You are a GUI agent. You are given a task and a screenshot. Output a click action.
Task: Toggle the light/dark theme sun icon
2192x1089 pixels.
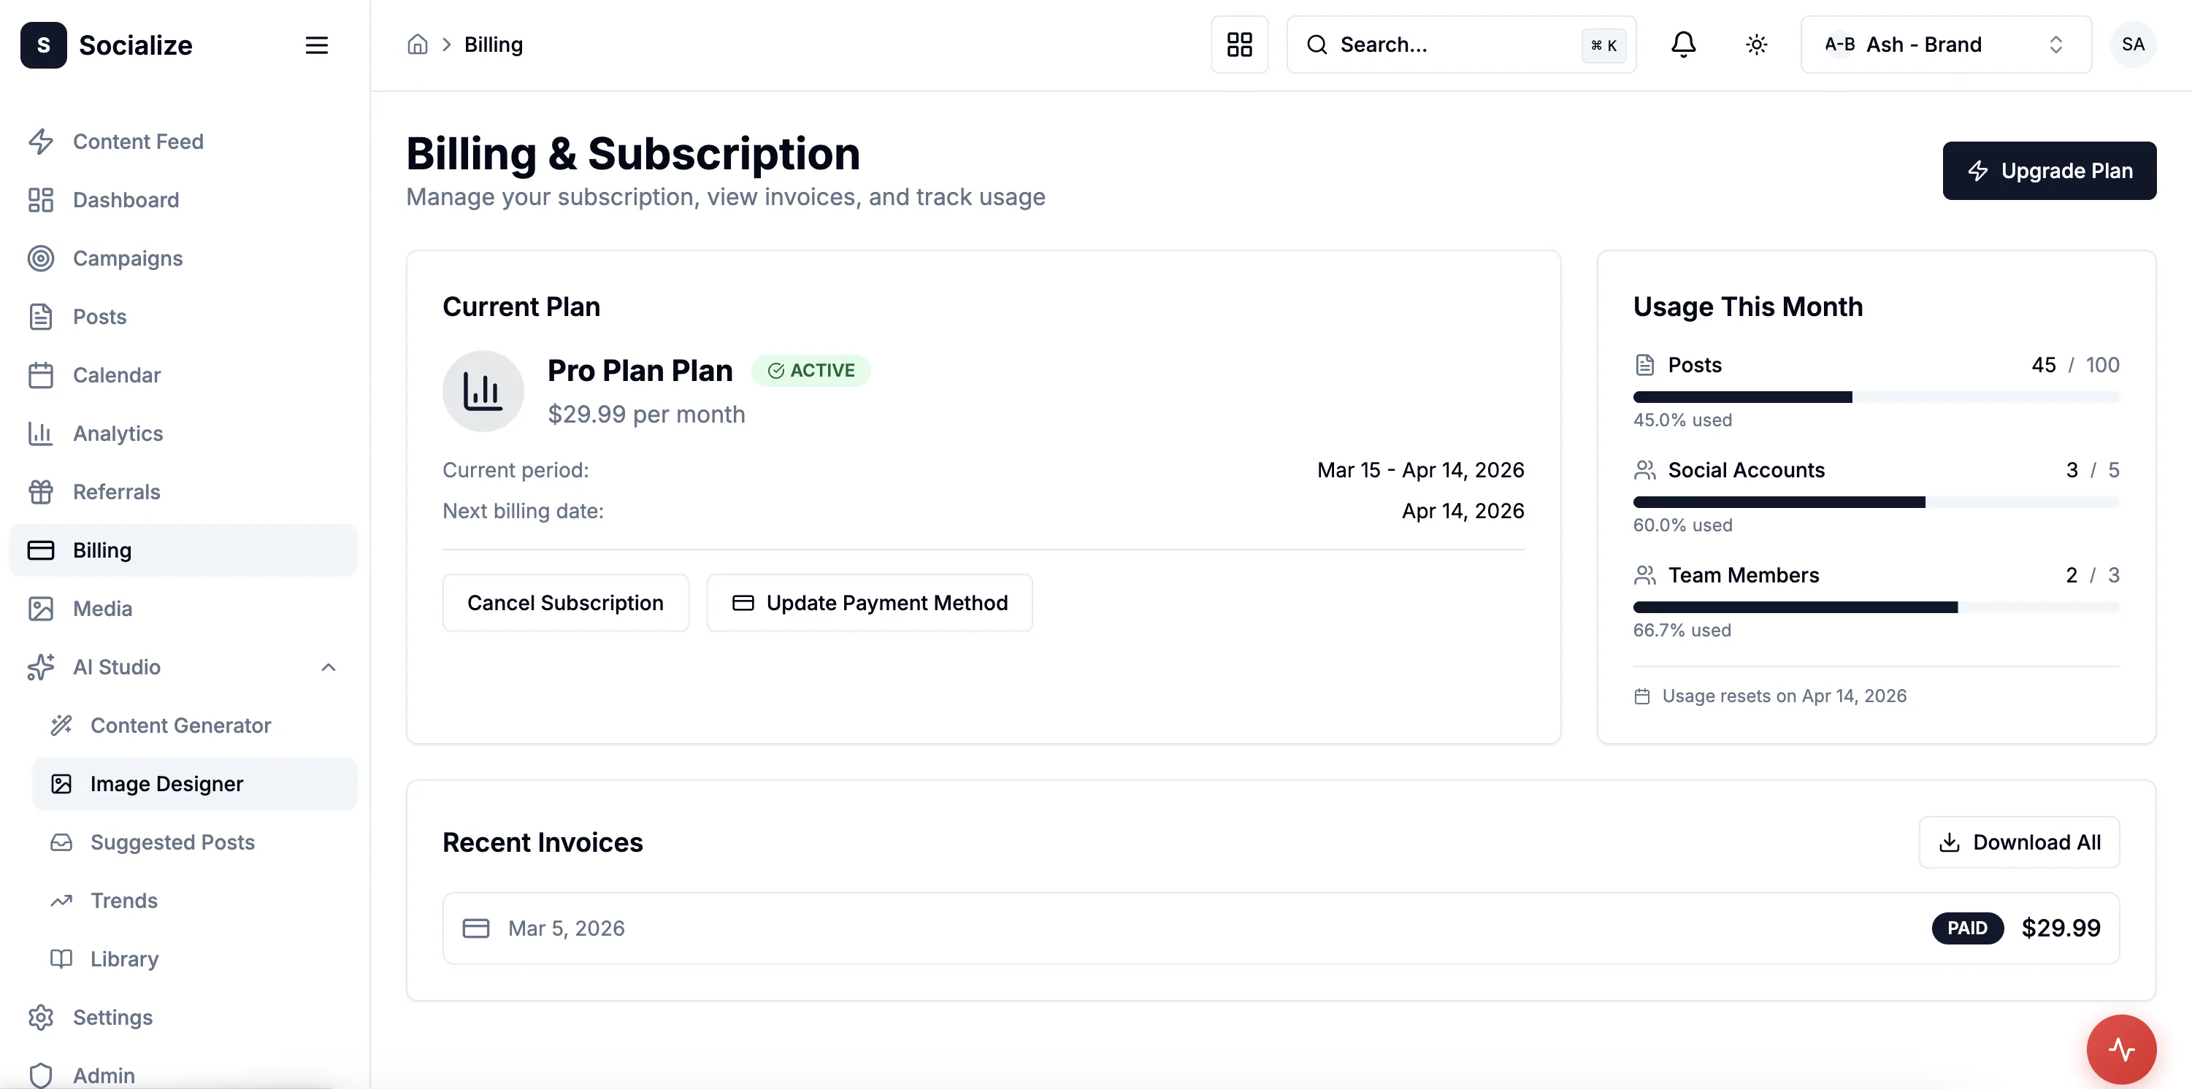(1756, 45)
